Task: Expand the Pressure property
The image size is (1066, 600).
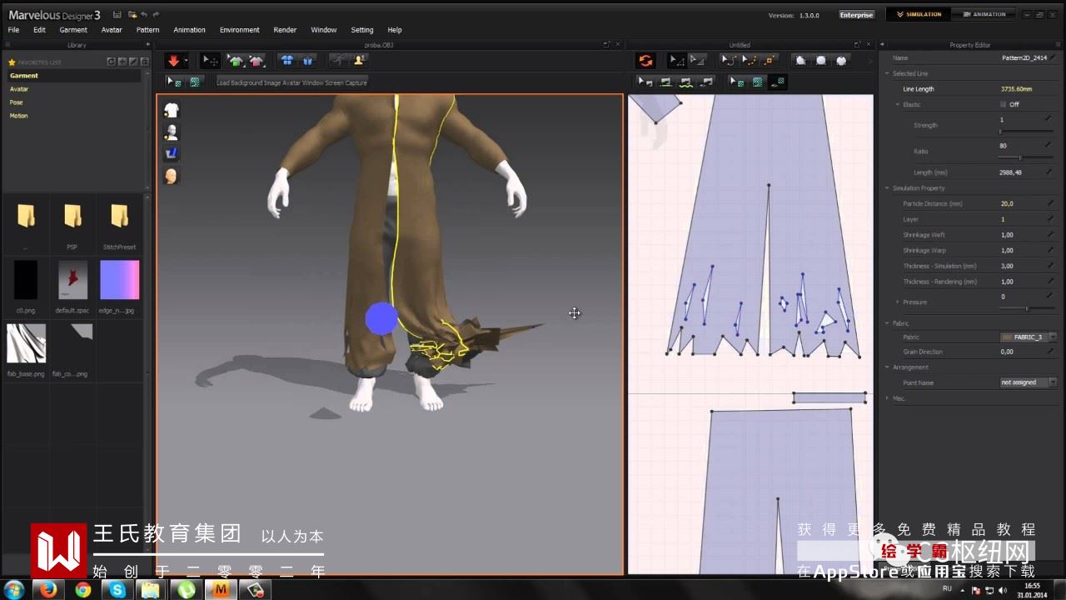Action: pos(898,302)
